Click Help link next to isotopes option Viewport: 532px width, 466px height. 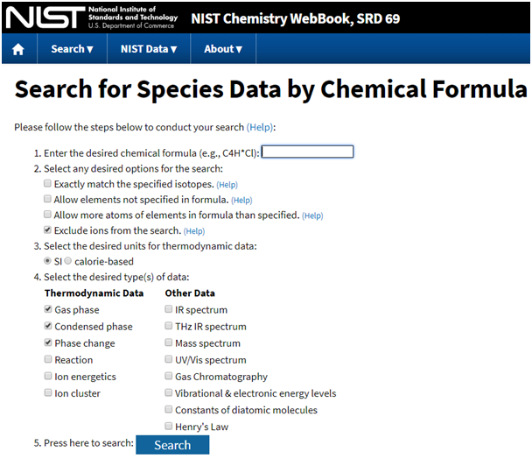[227, 185]
